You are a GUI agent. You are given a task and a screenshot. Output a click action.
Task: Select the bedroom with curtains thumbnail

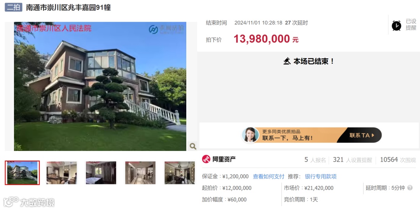click(101, 173)
